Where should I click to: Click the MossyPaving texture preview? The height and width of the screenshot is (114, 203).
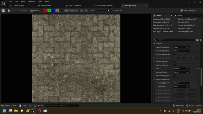click(76, 58)
